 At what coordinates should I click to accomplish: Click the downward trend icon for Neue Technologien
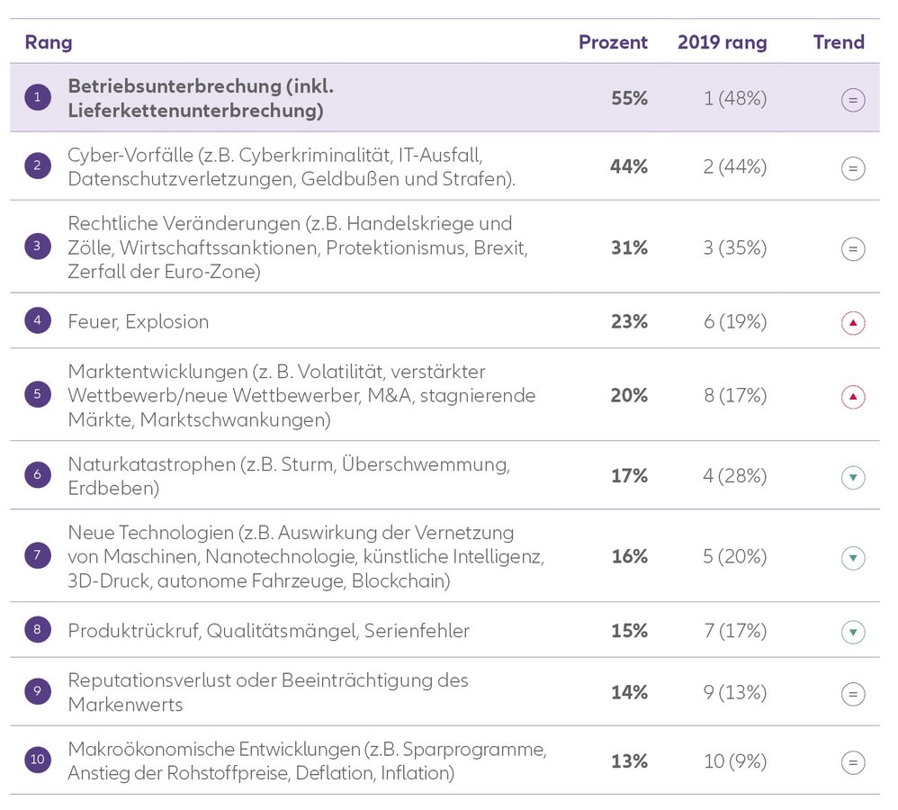point(853,557)
